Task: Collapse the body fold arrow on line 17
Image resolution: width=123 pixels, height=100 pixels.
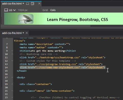Action: 12,77
